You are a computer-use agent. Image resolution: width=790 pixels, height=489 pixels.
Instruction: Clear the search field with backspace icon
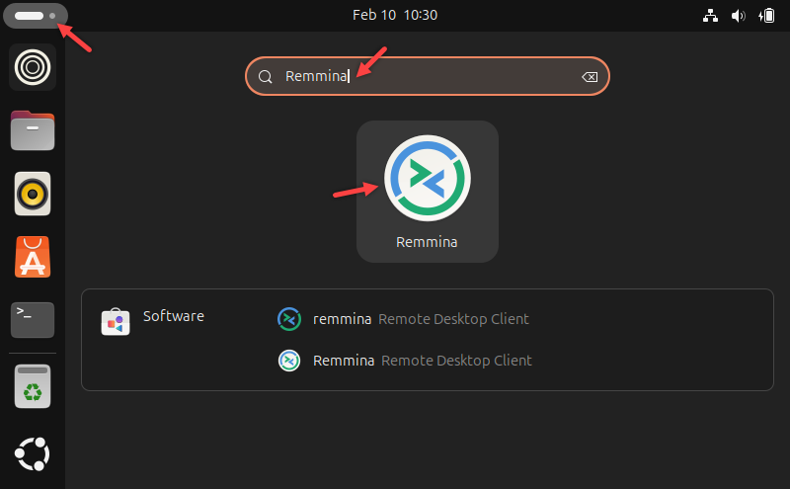point(590,77)
